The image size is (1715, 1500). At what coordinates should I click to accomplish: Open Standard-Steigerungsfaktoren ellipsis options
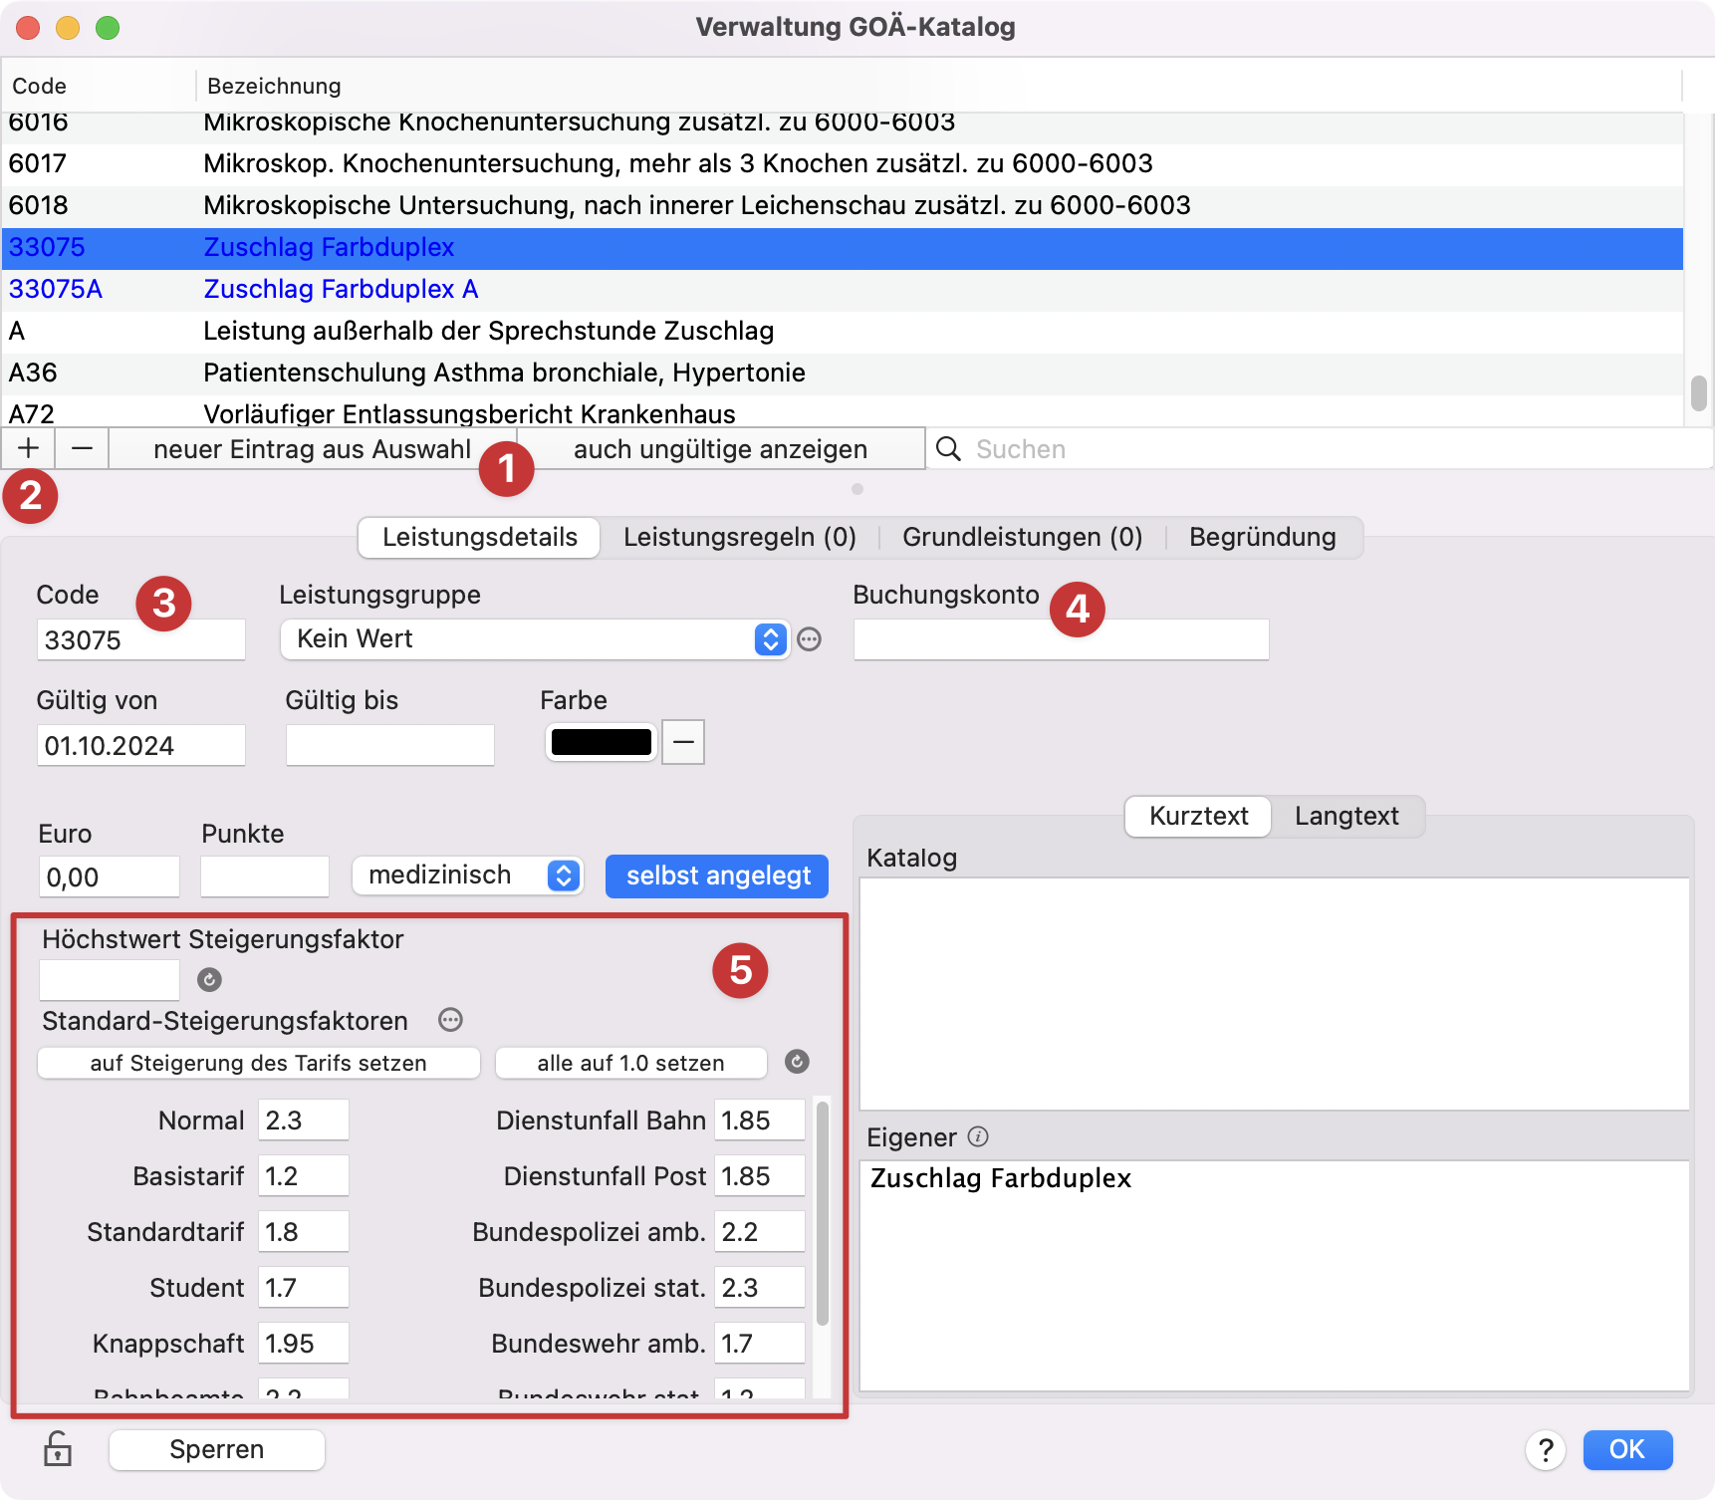(x=450, y=1020)
